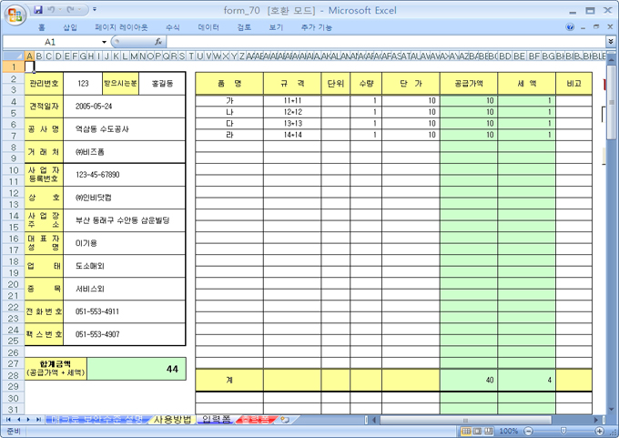Select the phone number 051-553-4911
The image size is (619, 438).
coord(124,311)
